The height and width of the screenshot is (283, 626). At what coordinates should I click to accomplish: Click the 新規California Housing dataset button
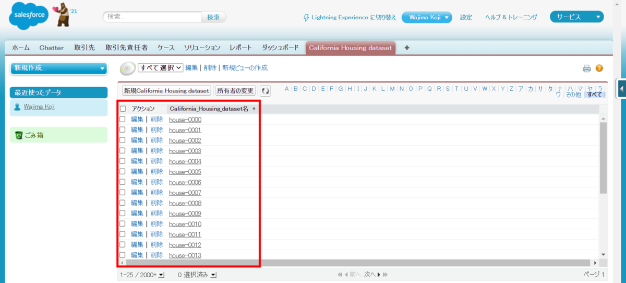click(166, 91)
